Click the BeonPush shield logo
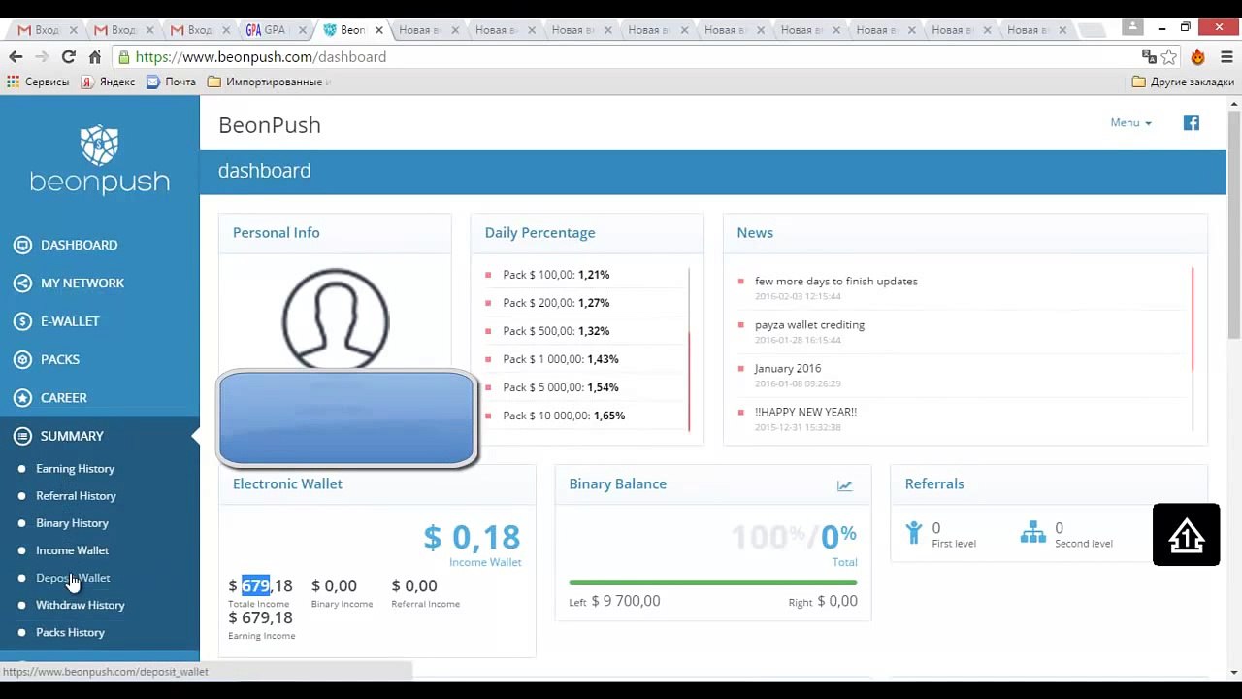 pyautogui.click(x=99, y=145)
